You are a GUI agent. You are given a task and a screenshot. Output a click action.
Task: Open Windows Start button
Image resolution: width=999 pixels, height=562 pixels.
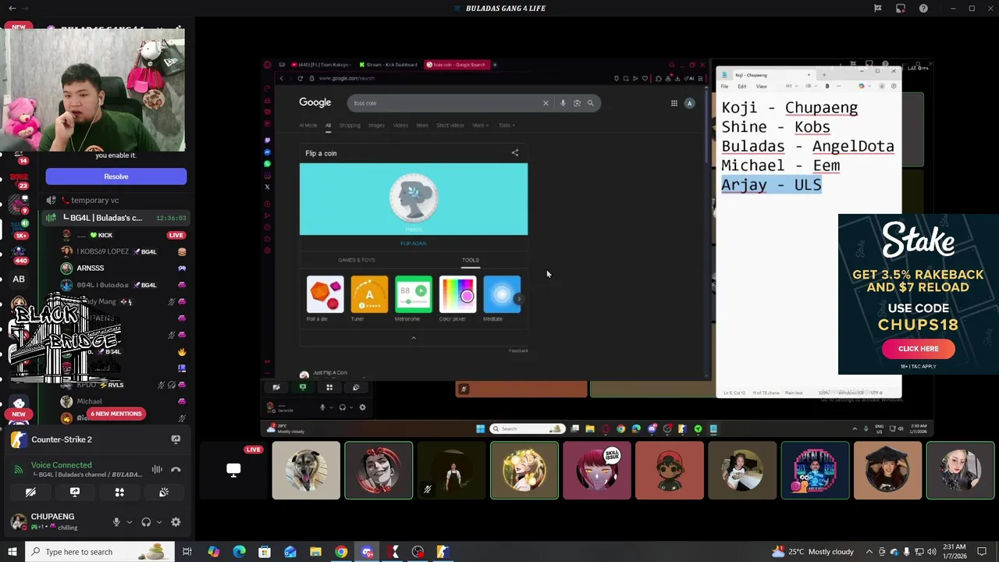tap(12, 552)
